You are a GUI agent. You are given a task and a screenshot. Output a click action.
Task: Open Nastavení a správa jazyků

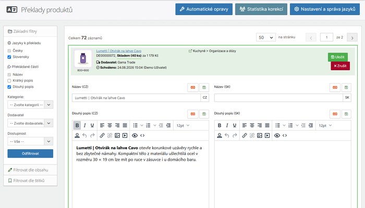point(325,9)
